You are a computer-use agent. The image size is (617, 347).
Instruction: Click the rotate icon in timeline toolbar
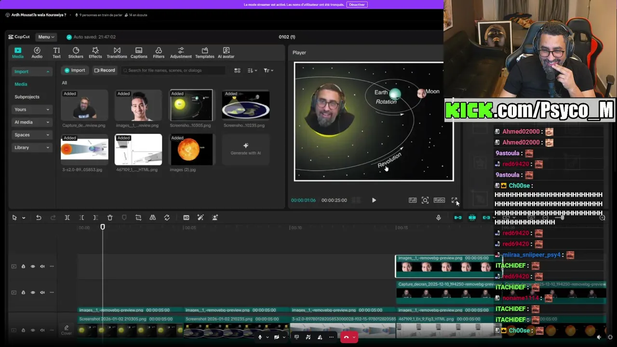[x=167, y=218]
